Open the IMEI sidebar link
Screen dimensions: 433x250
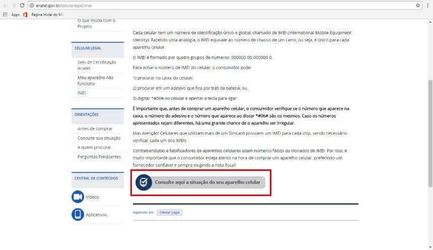pos(82,93)
